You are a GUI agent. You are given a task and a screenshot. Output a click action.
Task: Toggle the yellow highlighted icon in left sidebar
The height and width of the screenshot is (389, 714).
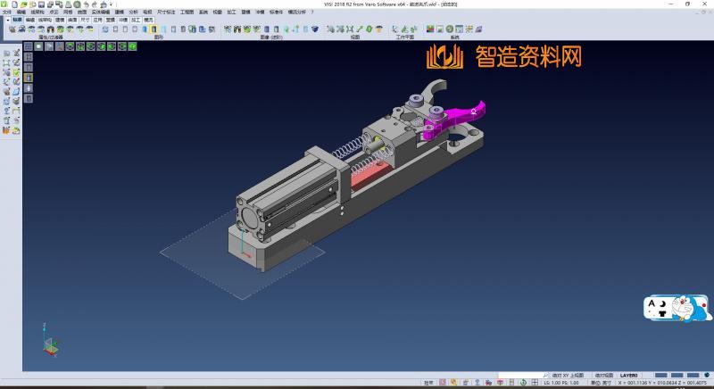click(28, 77)
